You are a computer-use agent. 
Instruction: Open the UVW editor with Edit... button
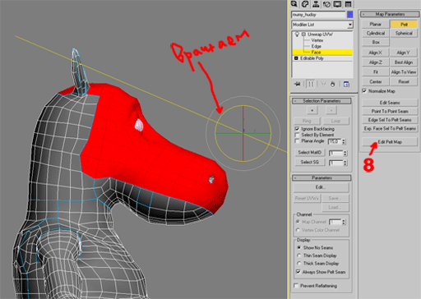tap(322, 187)
